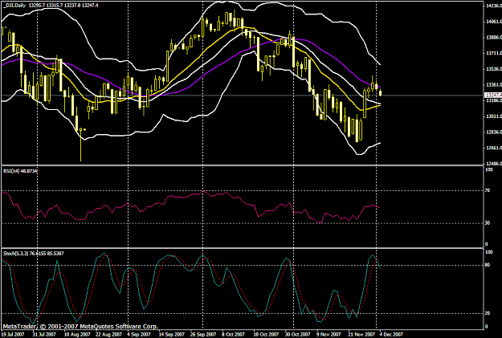Click the 21 Nov 2007 date label
This screenshot has width=502, height=338.
tap(361, 335)
